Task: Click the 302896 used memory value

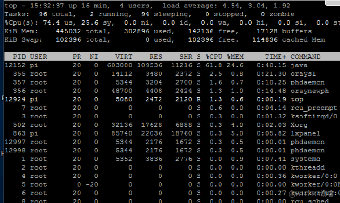Action: pyautogui.click(x=137, y=31)
